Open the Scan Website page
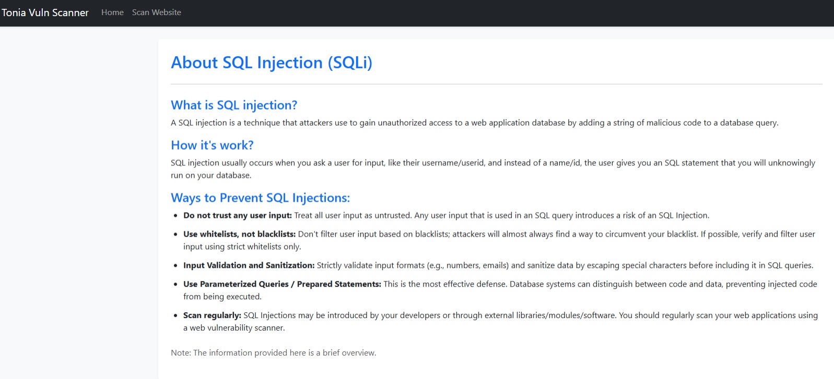834x379 pixels. coord(157,13)
